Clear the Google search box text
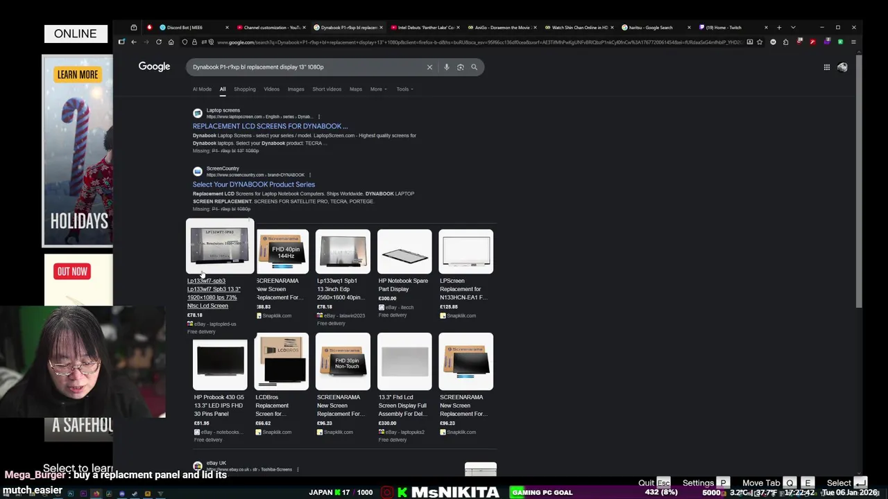 [429, 67]
